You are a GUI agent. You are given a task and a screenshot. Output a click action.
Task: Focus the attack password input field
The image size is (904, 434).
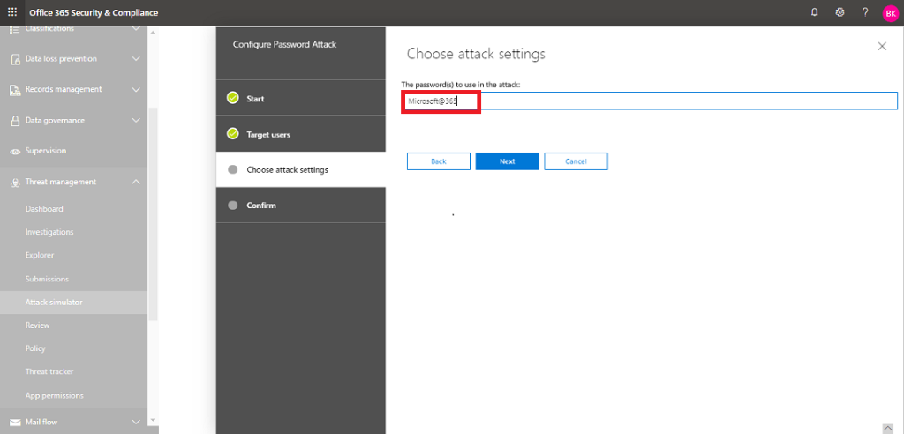coord(649,101)
